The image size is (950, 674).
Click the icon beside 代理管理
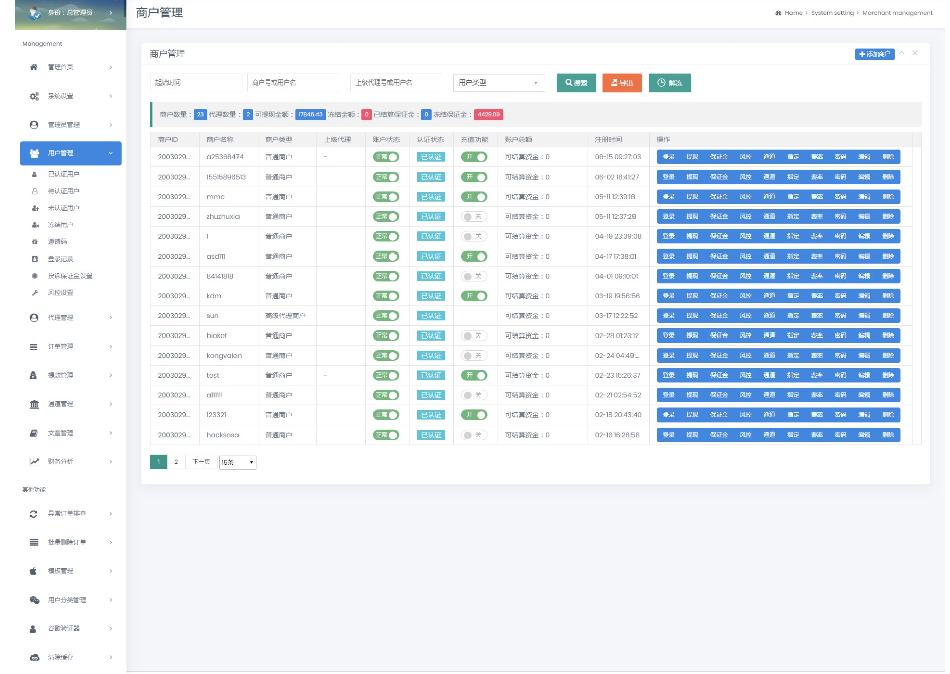coord(34,318)
